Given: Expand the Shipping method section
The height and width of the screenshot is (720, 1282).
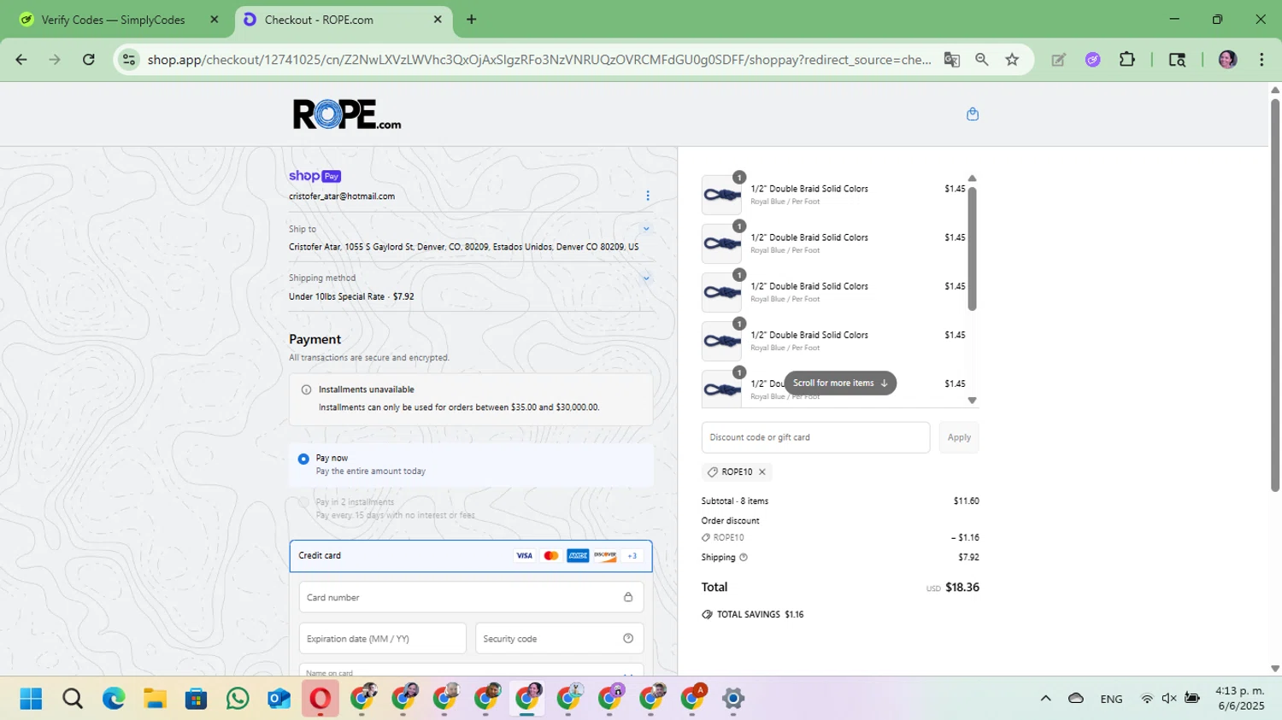Looking at the screenshot, I should pyautogui.click(x=646, y=278).
